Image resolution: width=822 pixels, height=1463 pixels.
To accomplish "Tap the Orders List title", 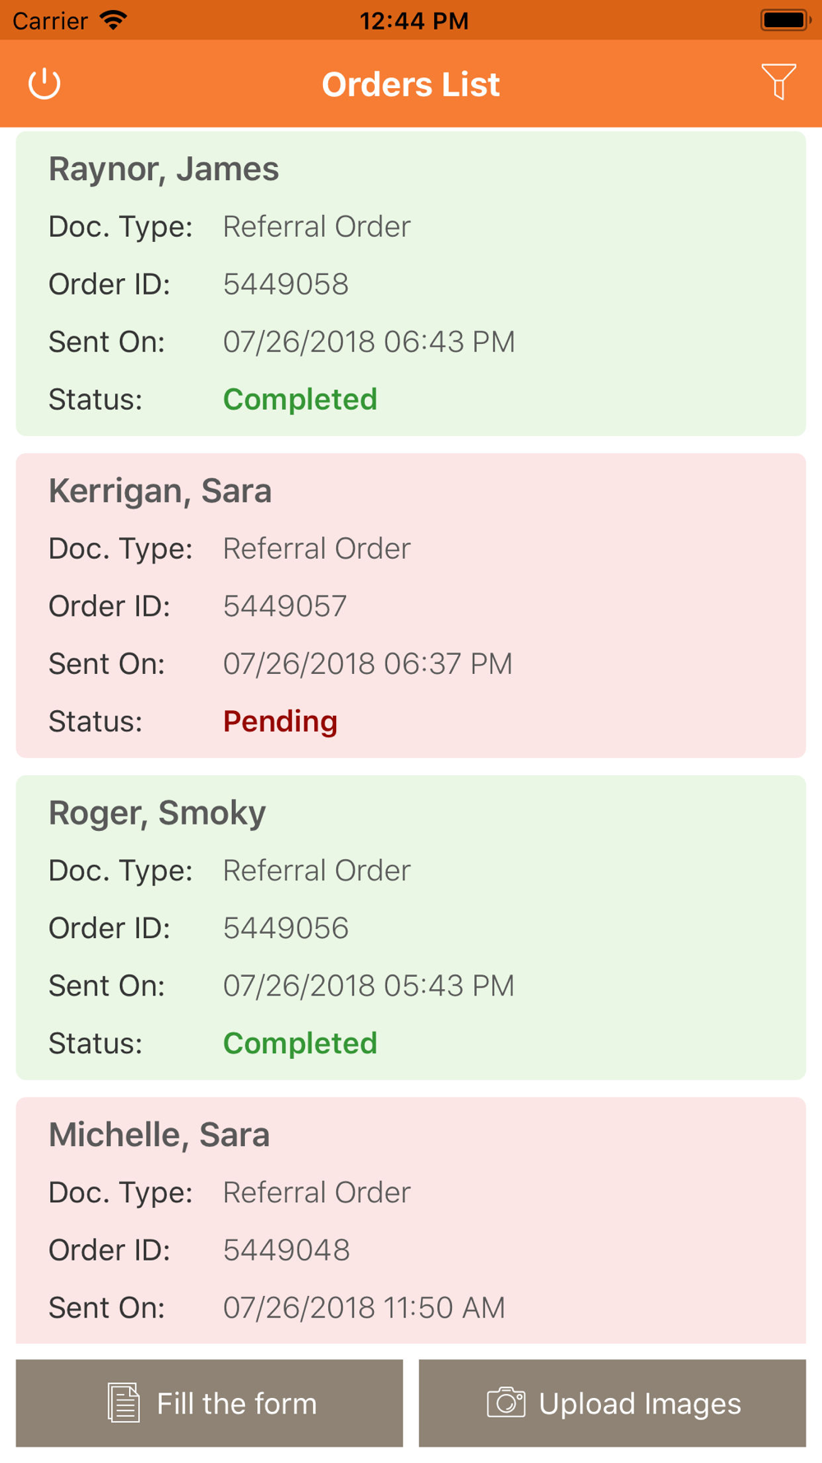I will click(x=411, y=84).
